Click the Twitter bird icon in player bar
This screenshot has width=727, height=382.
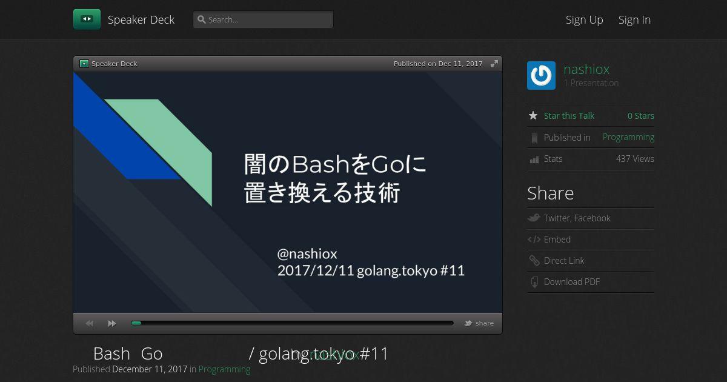(468, 323)
